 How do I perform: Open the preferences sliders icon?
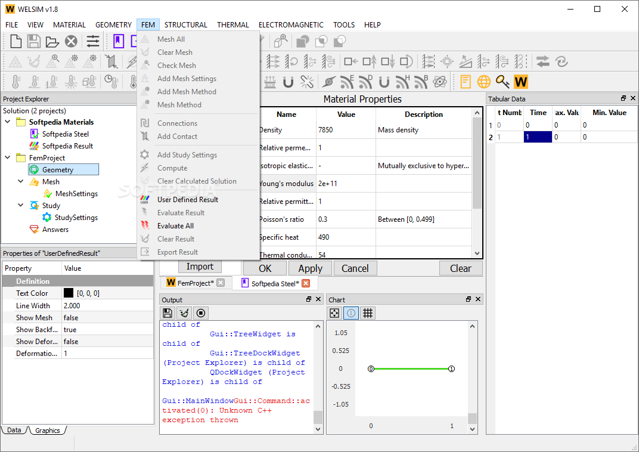click(x=93, y=41)
